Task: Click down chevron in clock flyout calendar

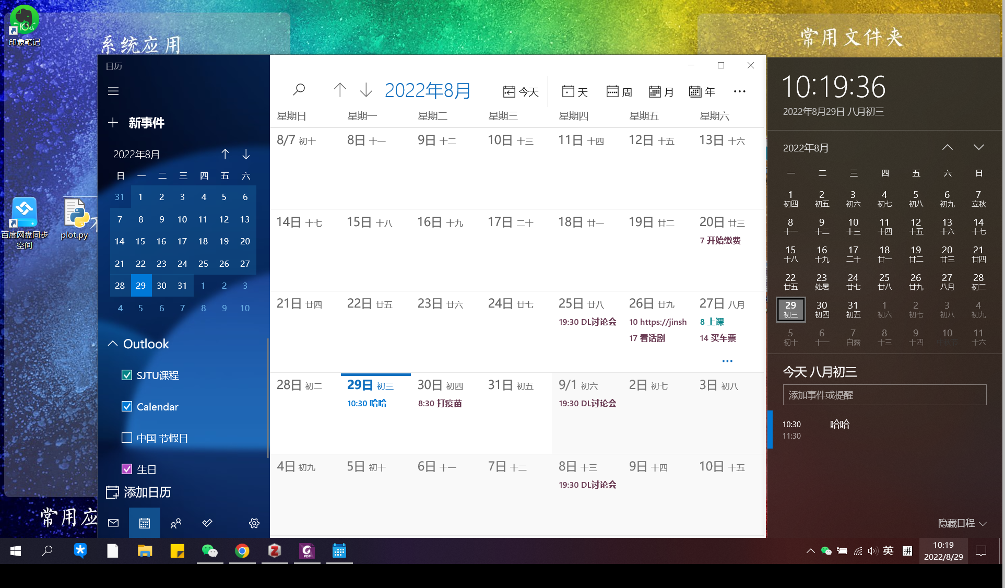Action: pyautogui.click(x=979, y=147)
